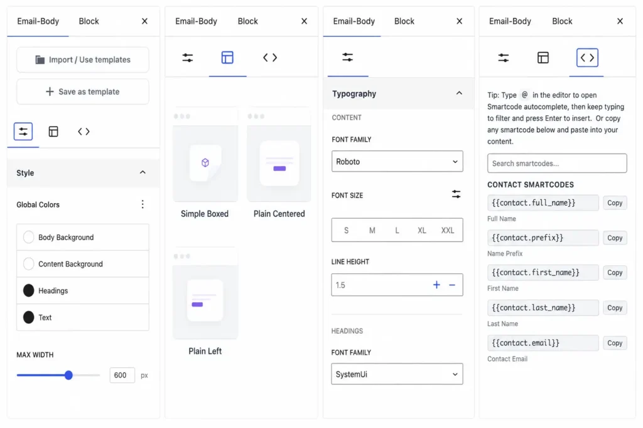Decrease line height with the minus icon

pyautogui.click(x=452, y=284)
